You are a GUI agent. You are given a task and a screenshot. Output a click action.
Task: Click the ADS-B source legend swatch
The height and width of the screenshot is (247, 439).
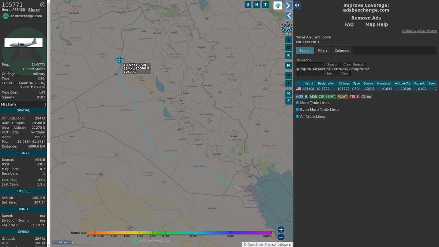[301, 97]
